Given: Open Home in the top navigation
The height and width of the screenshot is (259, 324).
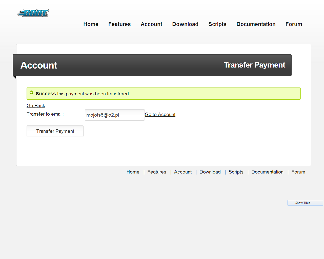Looking at the screenshot, I should [x=91, y=24].
